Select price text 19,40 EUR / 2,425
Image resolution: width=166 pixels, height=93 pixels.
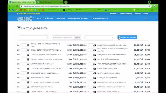(x=142, y=87)
